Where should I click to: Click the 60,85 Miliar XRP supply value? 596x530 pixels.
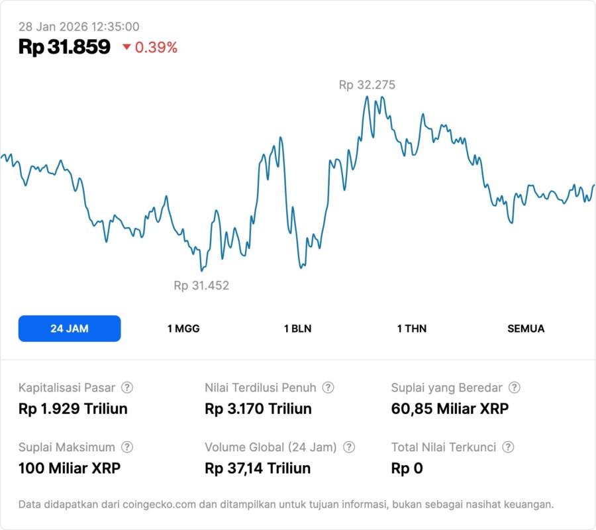[x=450, y=409]
